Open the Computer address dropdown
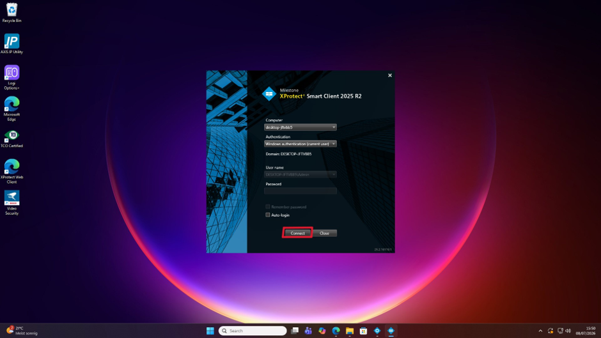Image resolution: width=601 pixels, height=338 pixels. click(x=300, y=127)
